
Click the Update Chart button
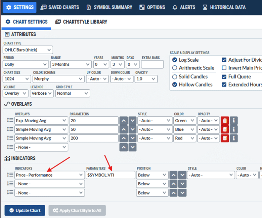tap(25, 210)
